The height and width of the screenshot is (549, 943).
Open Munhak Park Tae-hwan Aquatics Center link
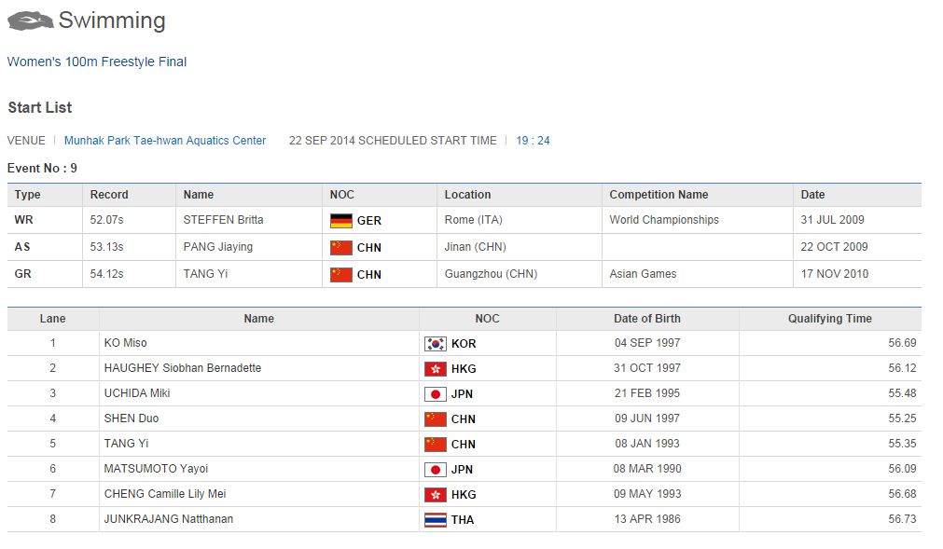(165, 141)
